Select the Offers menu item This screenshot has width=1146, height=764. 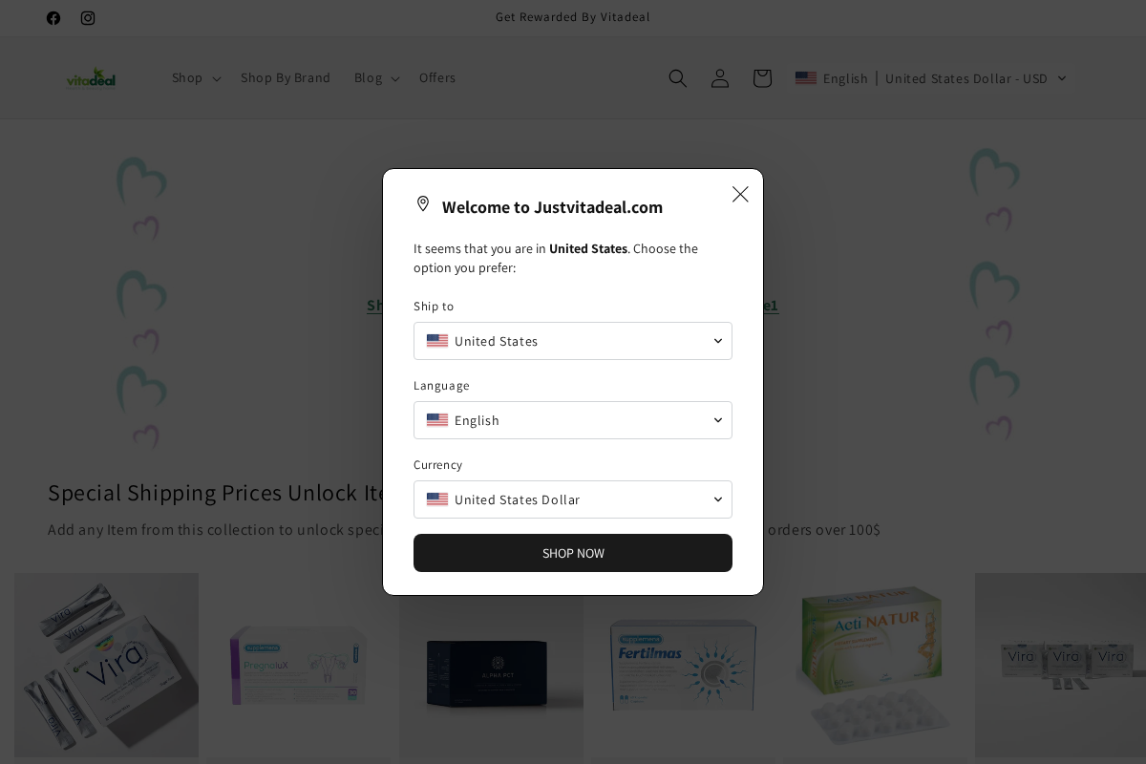pyautogui.click(x=437, y=78)
